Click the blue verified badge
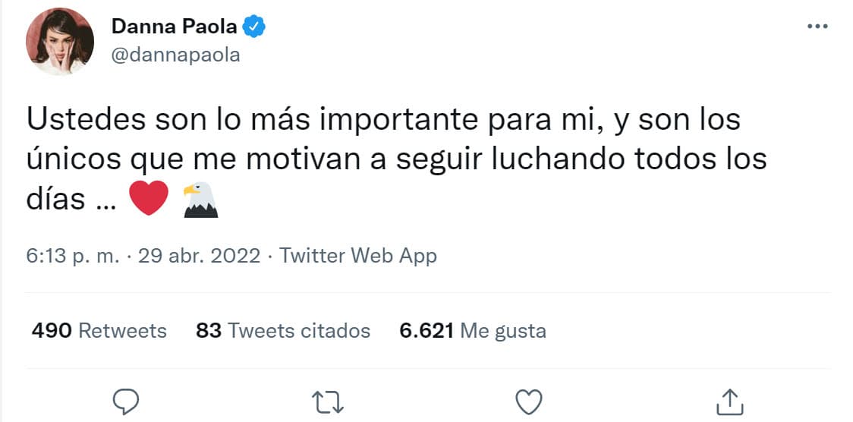This screenshot has width=853, height=422. (253, 27)
